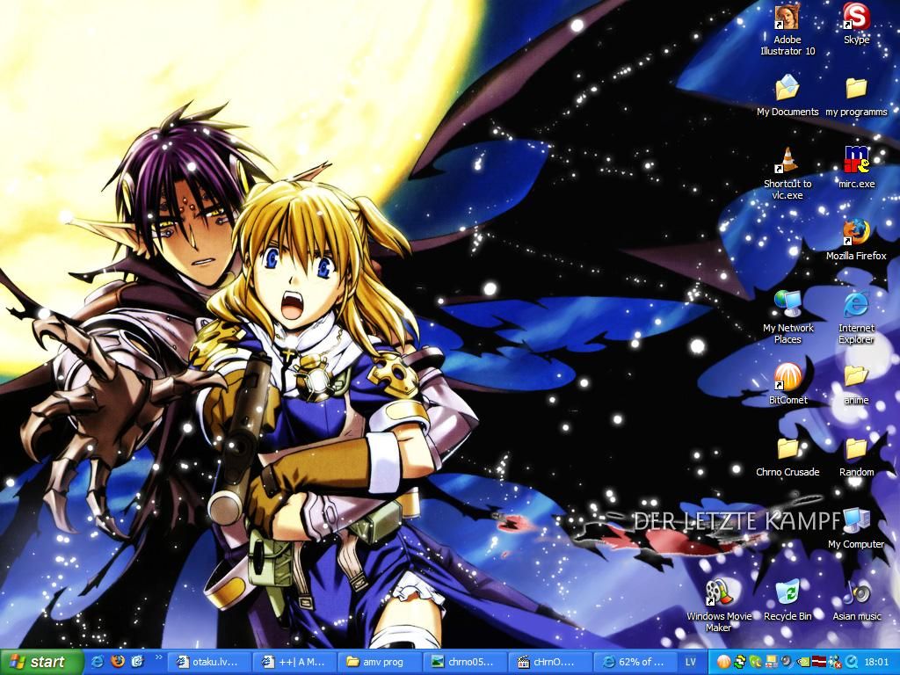The image size is (900, 675).
Task: Open the LV language bar selector
Action: tap(691, 662)
